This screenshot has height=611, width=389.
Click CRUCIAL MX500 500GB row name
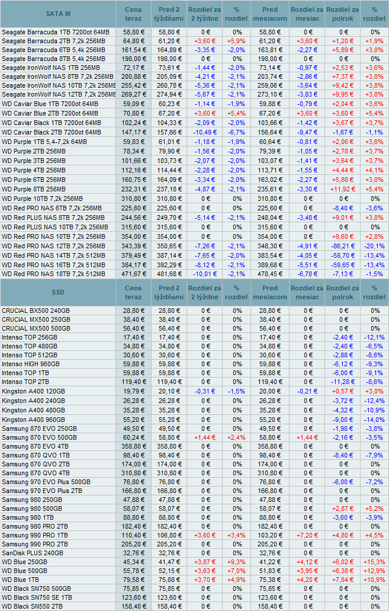click(x=36, y=328)
